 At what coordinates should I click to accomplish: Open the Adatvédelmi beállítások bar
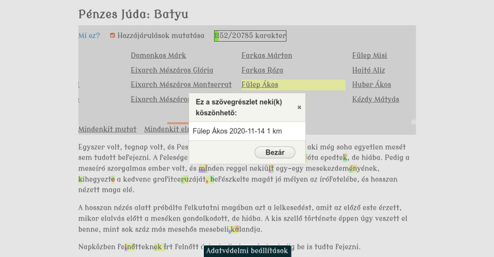click(x=248, y=251)
